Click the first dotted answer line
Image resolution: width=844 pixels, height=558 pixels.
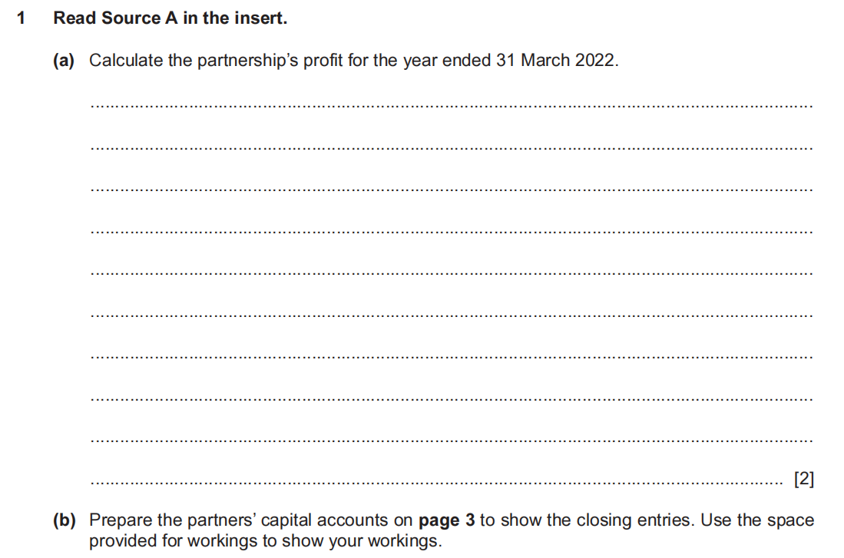tap(450, 106)
